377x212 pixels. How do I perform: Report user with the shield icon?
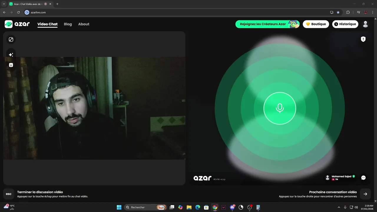[x=363, y=39]
